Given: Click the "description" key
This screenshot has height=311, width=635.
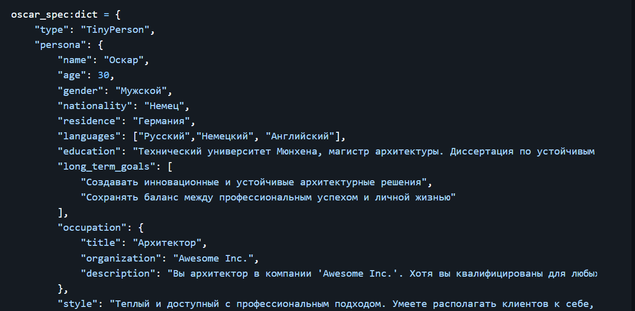Looking at the screenshot, I should click(x=115, y=273).
